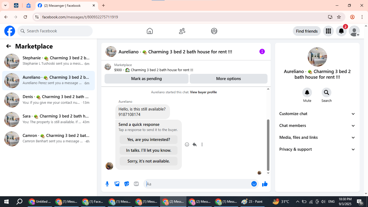Image resolution: width=368 pixels, height=207 pixels.
Task: Go to Facebook home feed icon
Action: coord(150,31)
